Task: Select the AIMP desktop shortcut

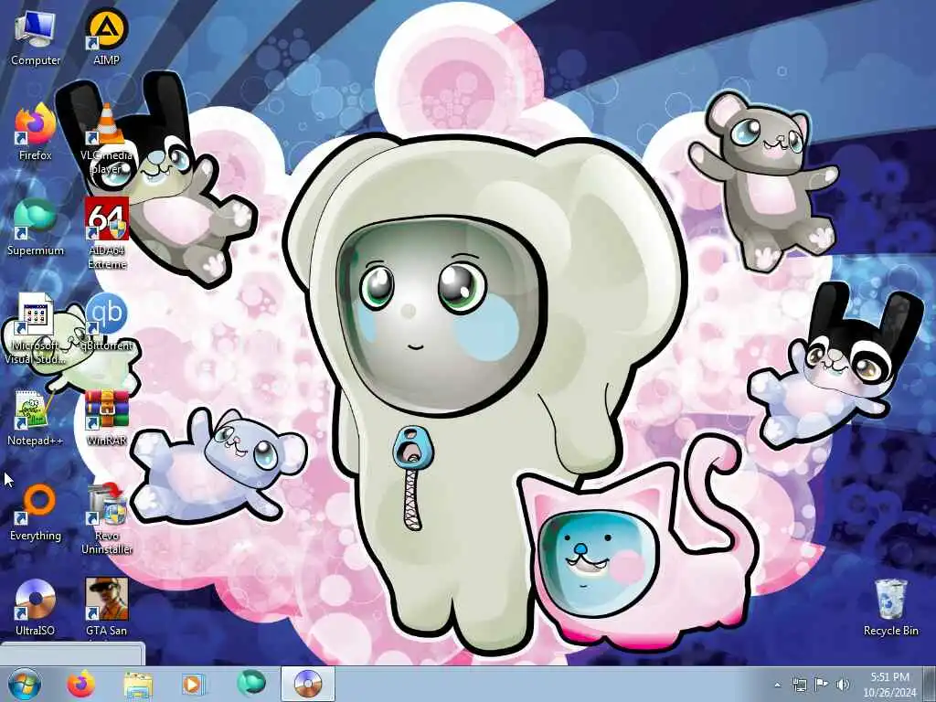Action: coord(106,37)
